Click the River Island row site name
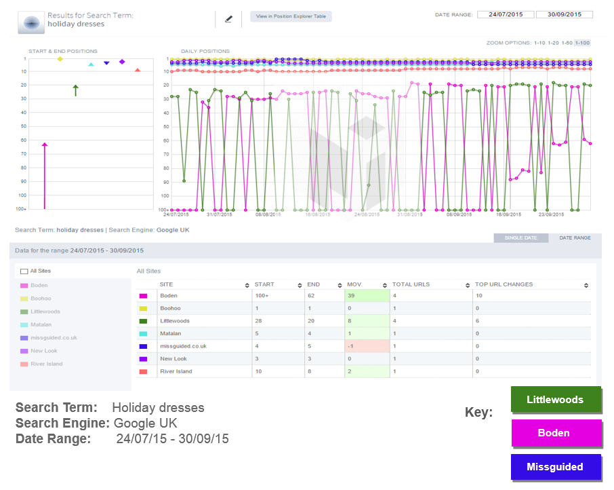The width and height of the screenshot is (614, 490). pyautogui.click(x=176, y=371)
